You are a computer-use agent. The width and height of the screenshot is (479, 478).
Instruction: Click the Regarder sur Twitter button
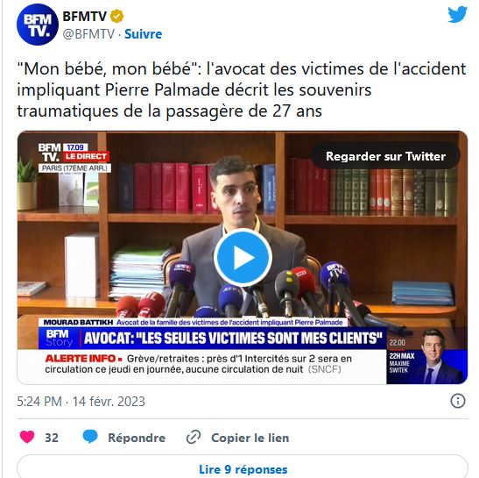tap(386, 156)
